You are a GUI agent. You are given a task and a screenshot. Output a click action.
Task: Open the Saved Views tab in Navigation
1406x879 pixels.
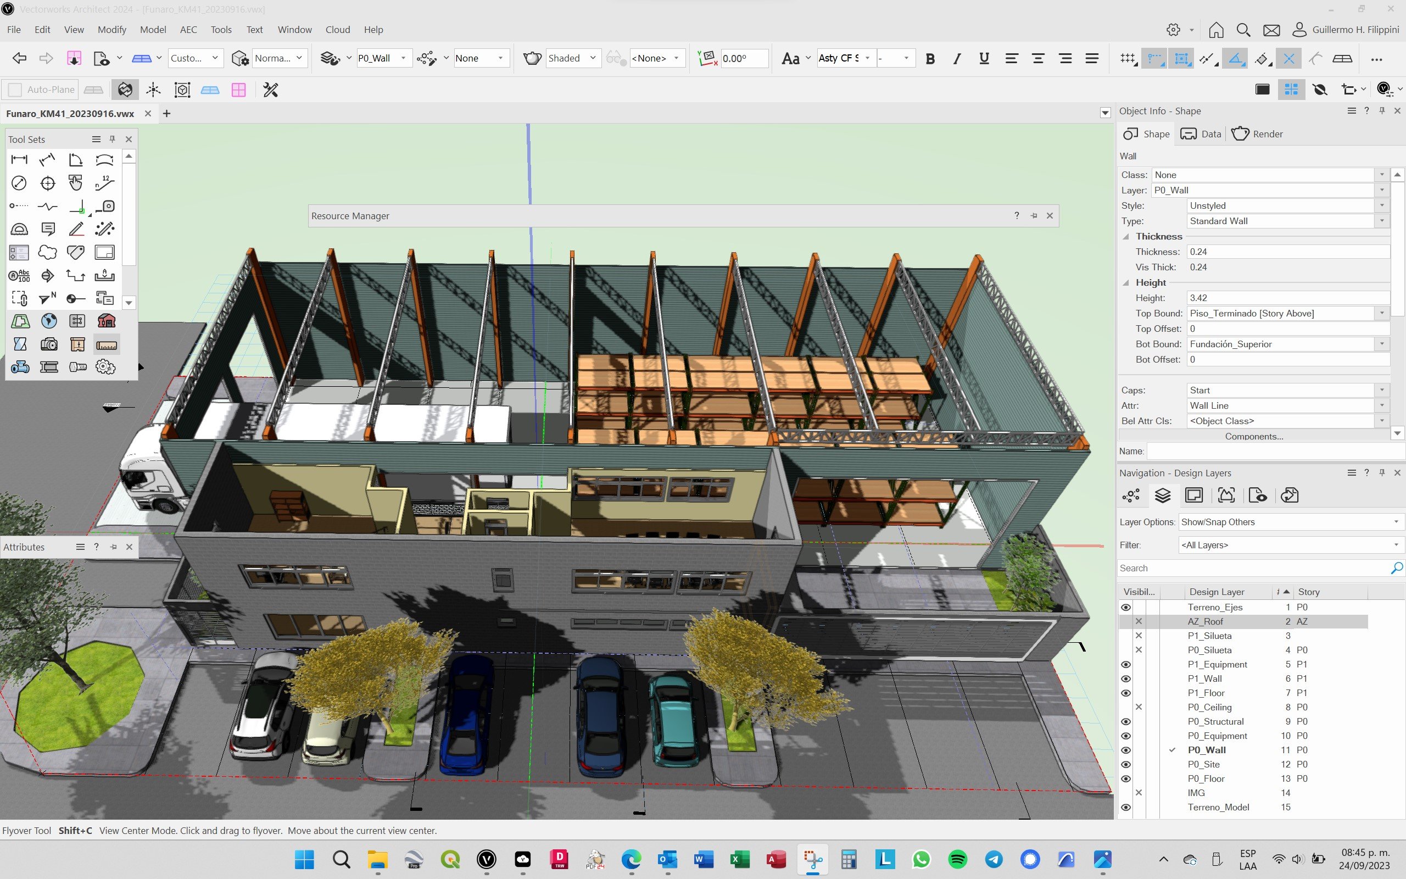(x=1258, y=496)
